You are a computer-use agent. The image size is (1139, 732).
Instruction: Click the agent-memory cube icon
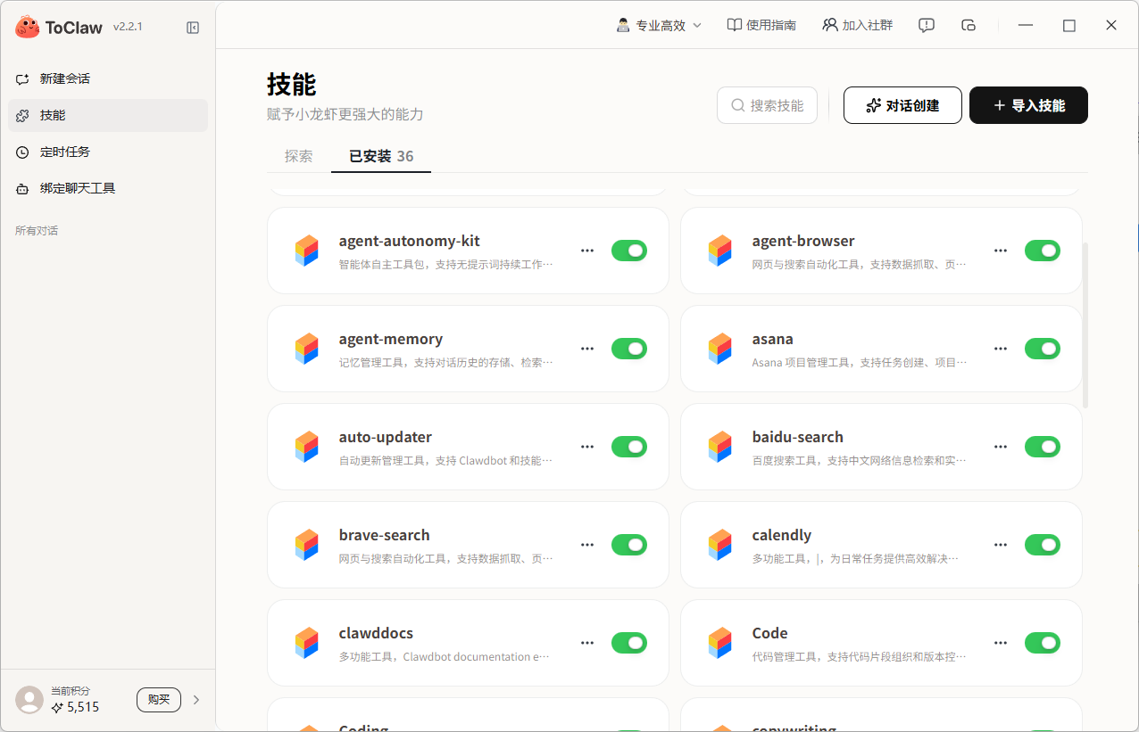click(x=307, y=349)
